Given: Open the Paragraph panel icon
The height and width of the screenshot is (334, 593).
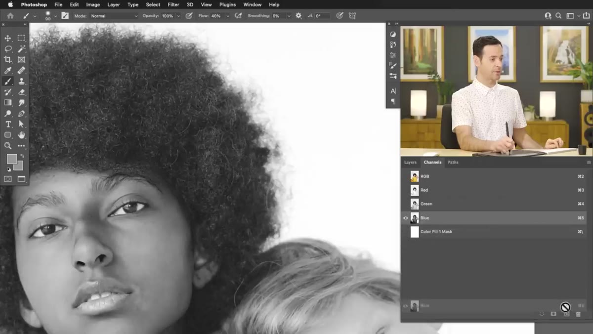Looking at the screenshot, I should [393, 101].
